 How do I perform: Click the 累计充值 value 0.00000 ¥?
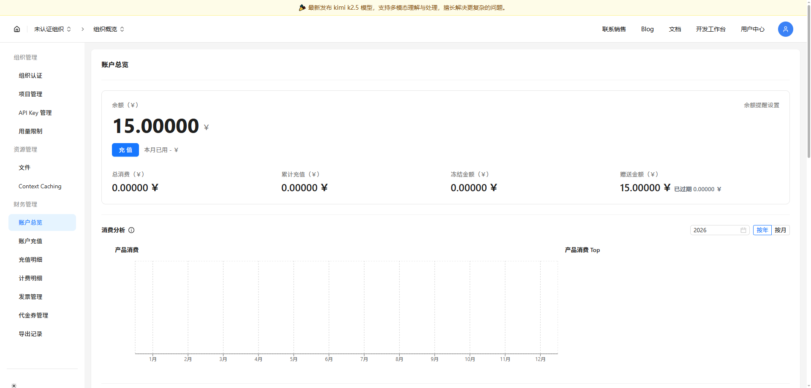pos(305,188)
